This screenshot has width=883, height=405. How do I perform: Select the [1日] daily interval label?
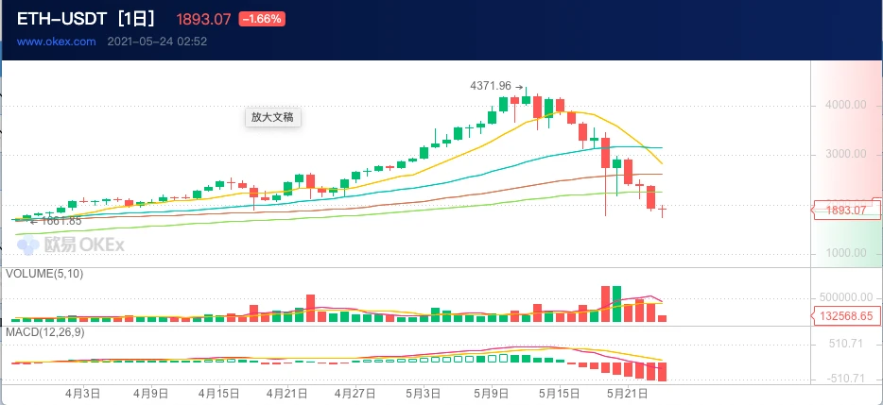[x=136, y=19]
